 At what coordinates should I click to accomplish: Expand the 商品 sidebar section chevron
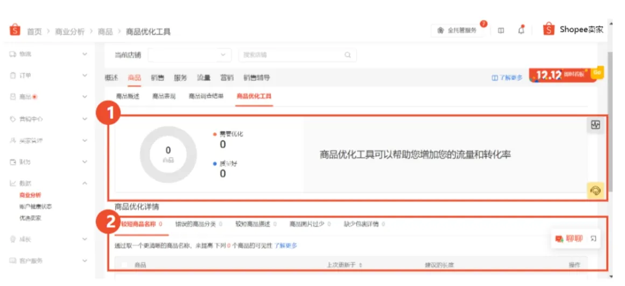tap(85, 96)
